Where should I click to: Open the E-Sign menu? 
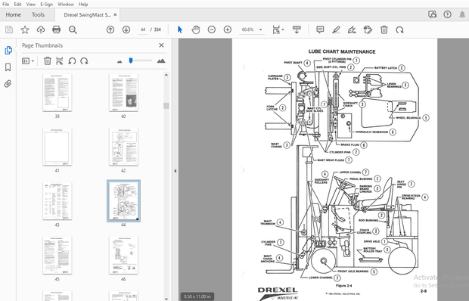coord(46,5)
